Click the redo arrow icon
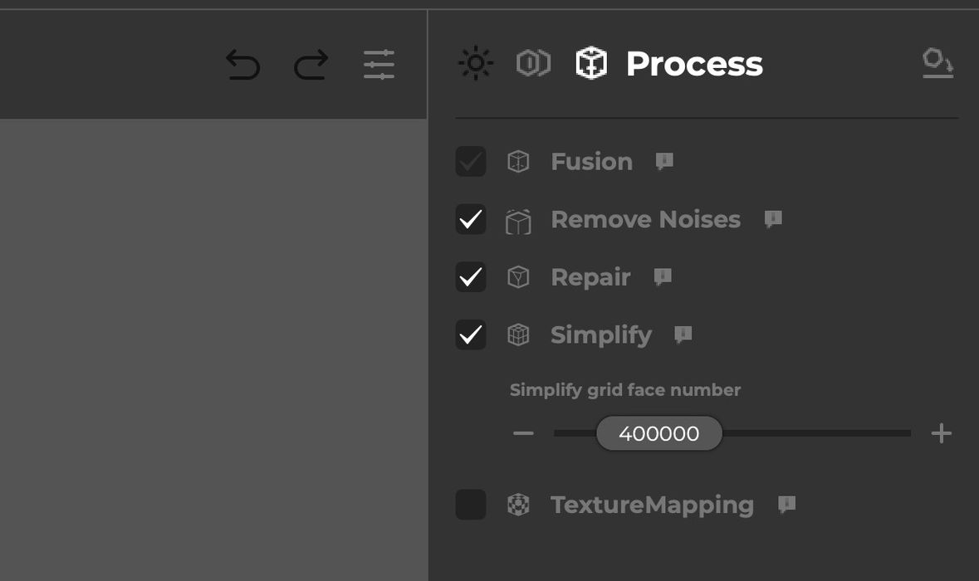979x581 pixels. (311, 65)
